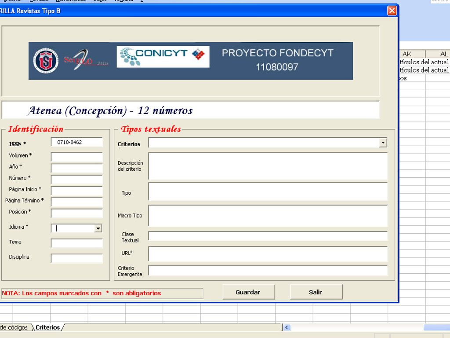This screenshot has width=450, height=338.
Task: Select the Número input field
Action: tap(76, 180)
